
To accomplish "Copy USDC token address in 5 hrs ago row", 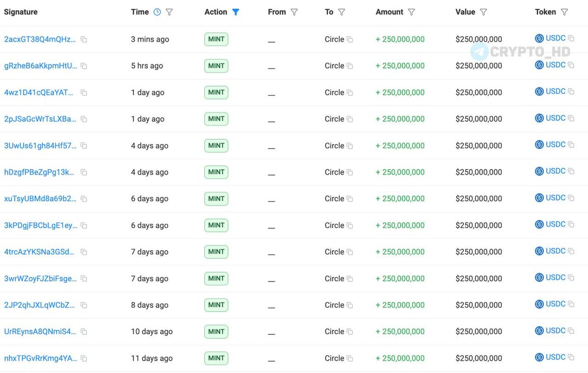I will click(x=571, y=65).
